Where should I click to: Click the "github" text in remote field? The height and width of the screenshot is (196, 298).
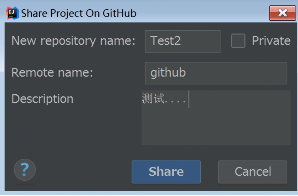168,73
